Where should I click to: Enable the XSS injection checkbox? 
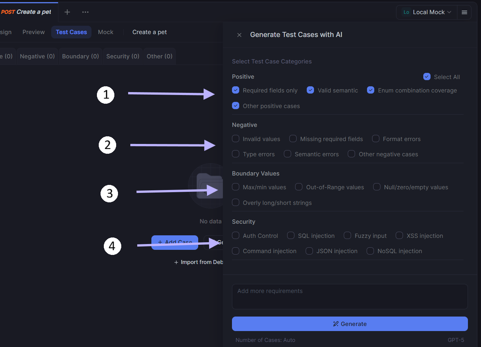[399, 236]
